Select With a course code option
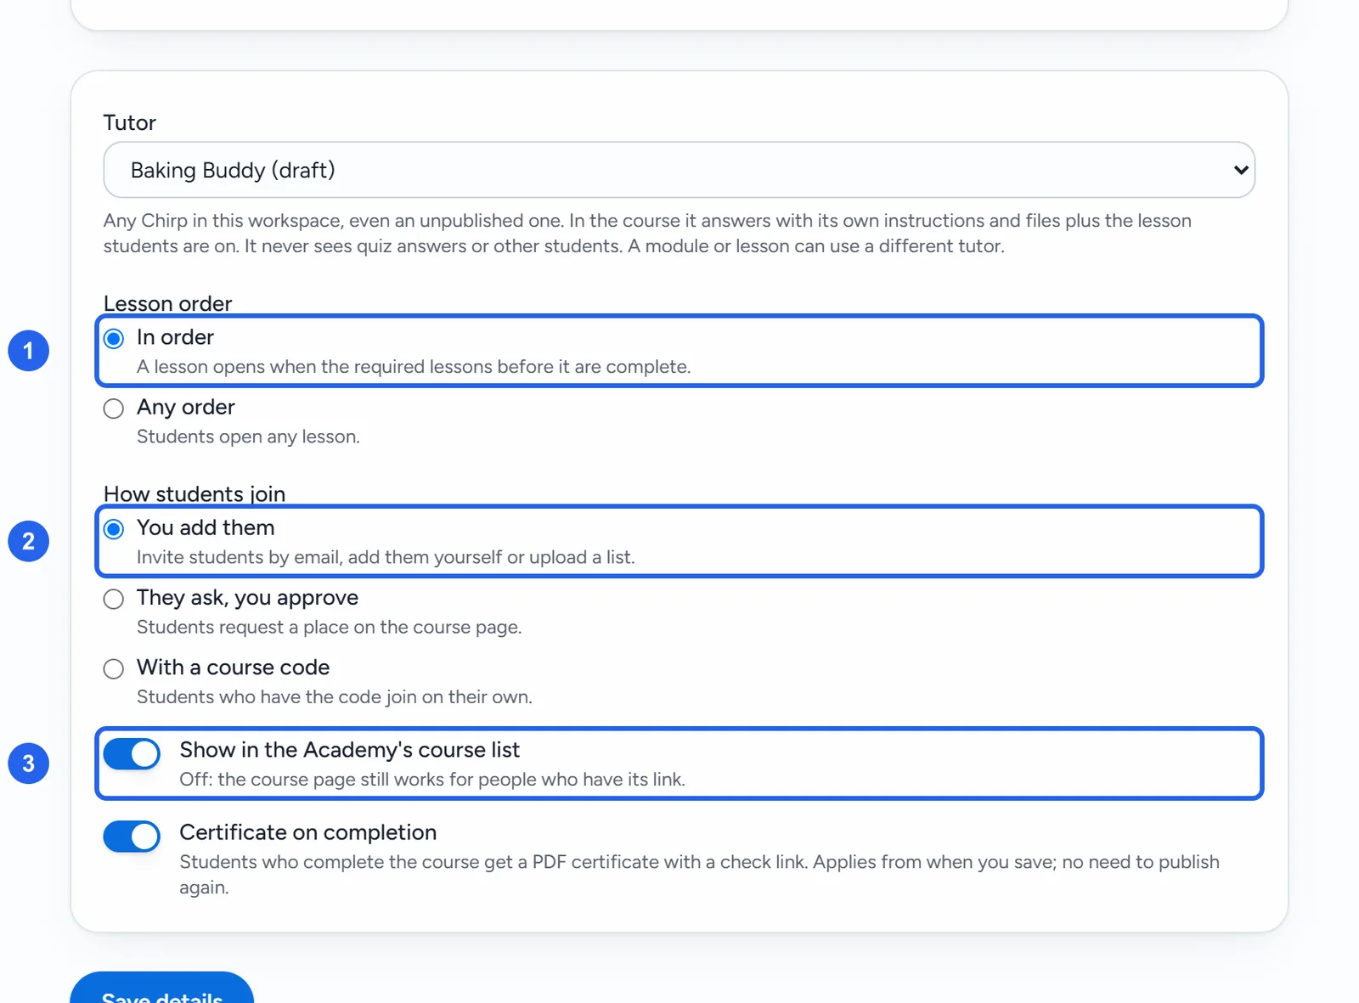The image size is (1359, 1003). [114, 668]
